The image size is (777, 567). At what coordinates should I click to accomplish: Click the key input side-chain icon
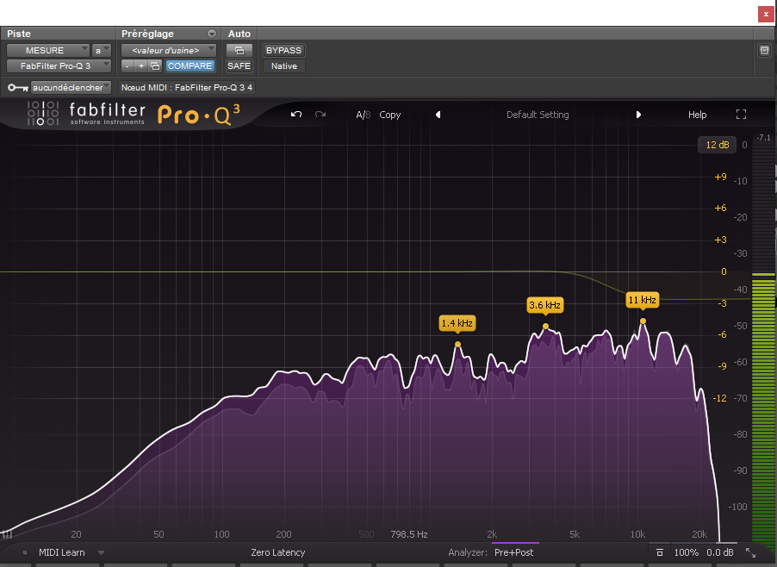tap(17, 87)
